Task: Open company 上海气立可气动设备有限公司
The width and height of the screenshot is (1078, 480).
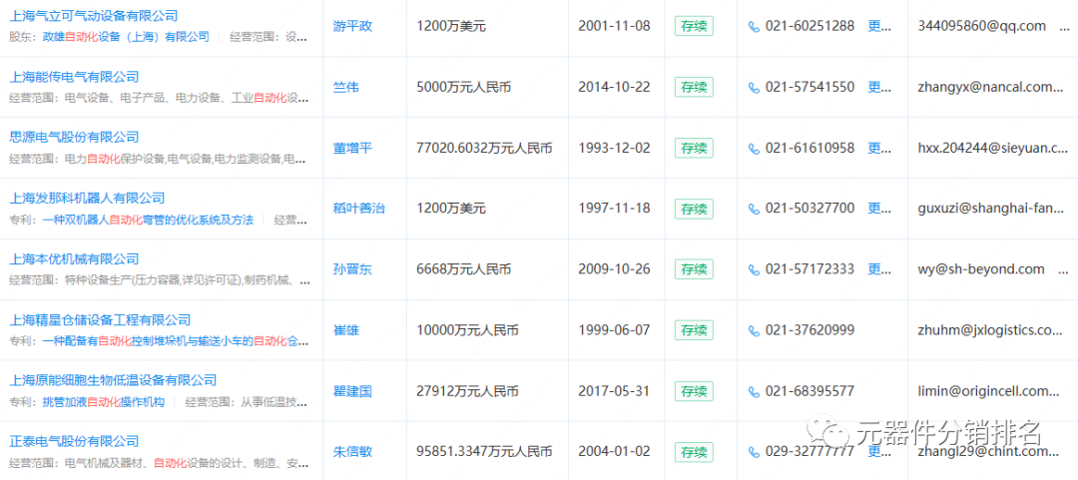Action: [x=94, y=15]
